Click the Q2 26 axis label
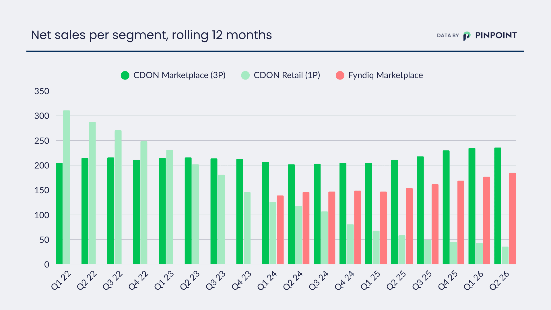The image size is (551, 310). point(499,280)
